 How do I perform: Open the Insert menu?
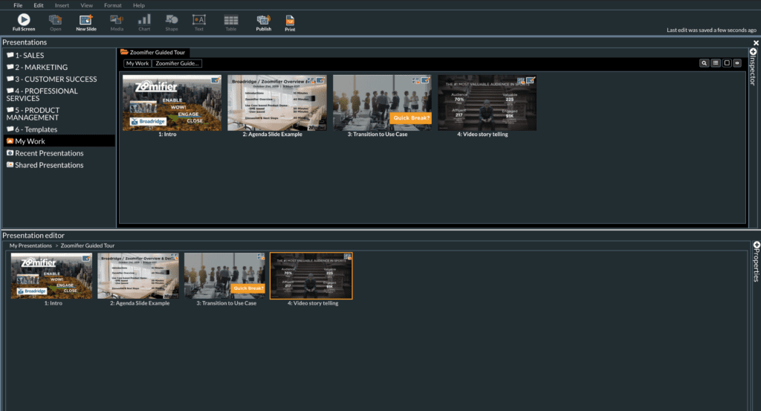[x=62, y=5]
